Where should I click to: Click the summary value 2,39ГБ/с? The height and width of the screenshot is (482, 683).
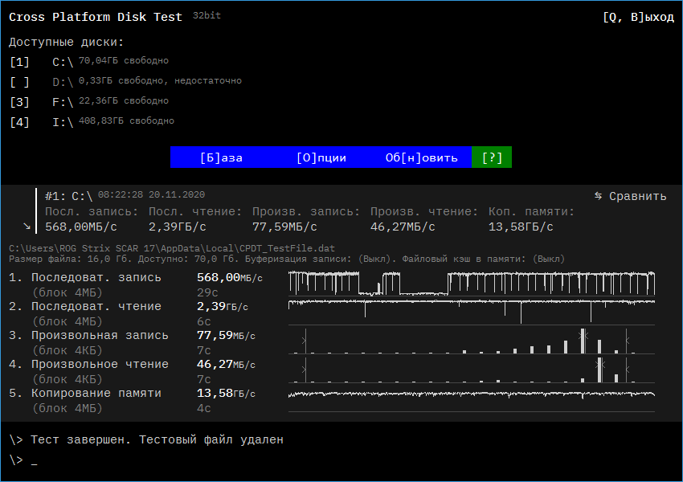178,227
